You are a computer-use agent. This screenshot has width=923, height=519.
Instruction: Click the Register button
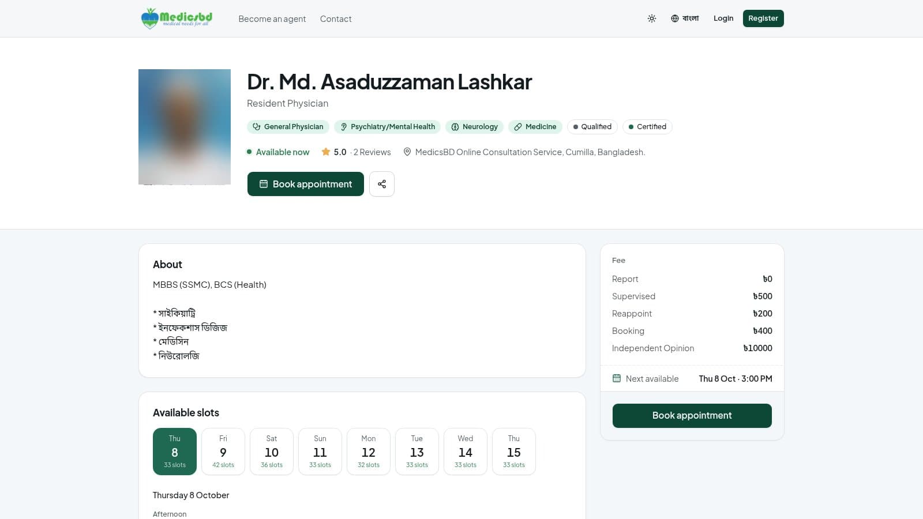pyautogui.click(x=763, y=18)
